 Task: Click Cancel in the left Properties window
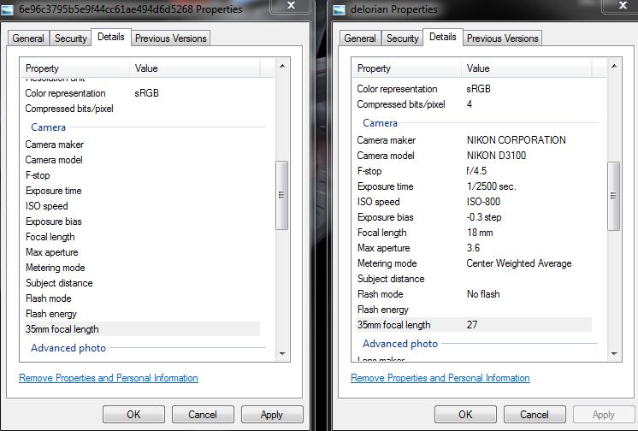pos(203,414)
